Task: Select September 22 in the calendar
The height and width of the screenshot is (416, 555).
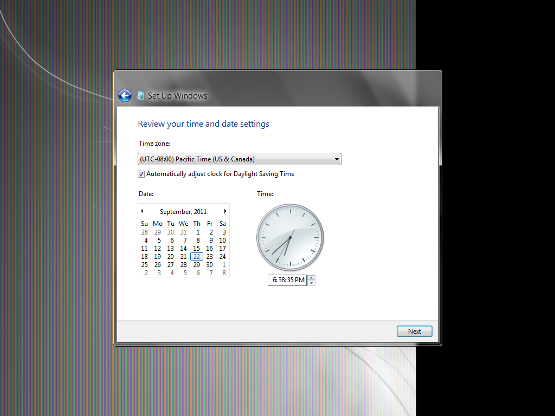Action: (x=197, y=256)
